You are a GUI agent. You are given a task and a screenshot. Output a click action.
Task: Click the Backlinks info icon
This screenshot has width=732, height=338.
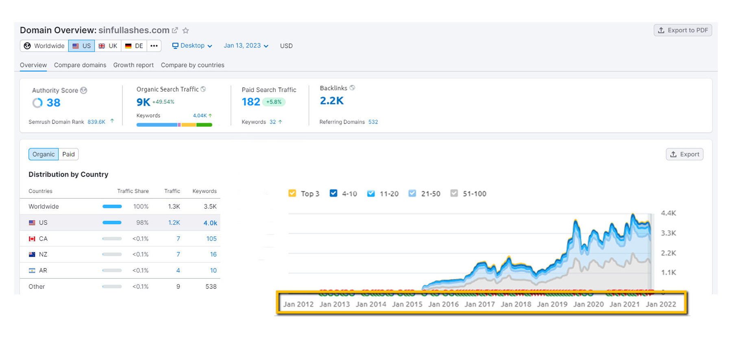(x=352, y=88)
